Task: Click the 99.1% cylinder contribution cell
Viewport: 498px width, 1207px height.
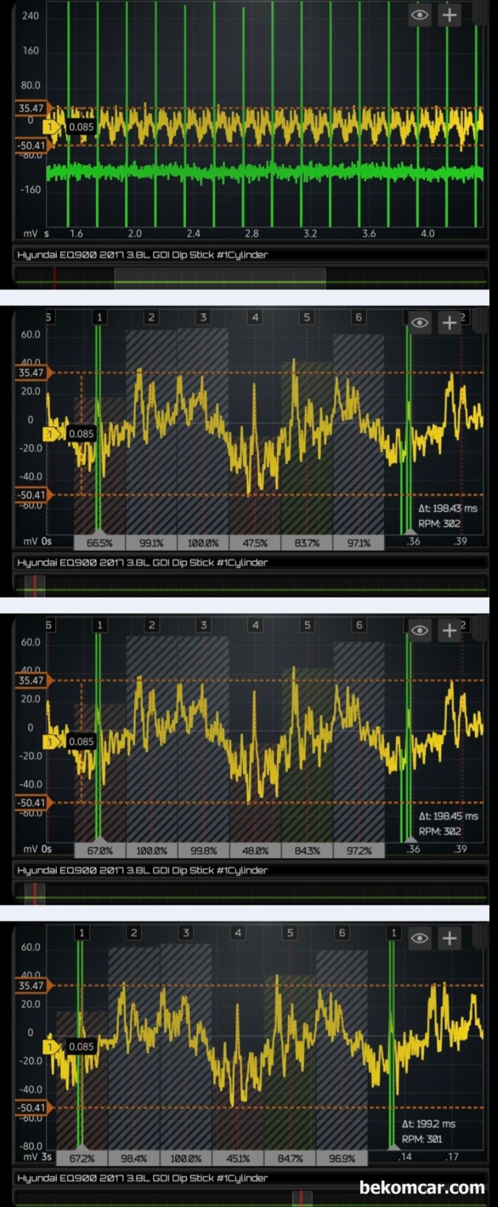Action: [x=151, y=543]
